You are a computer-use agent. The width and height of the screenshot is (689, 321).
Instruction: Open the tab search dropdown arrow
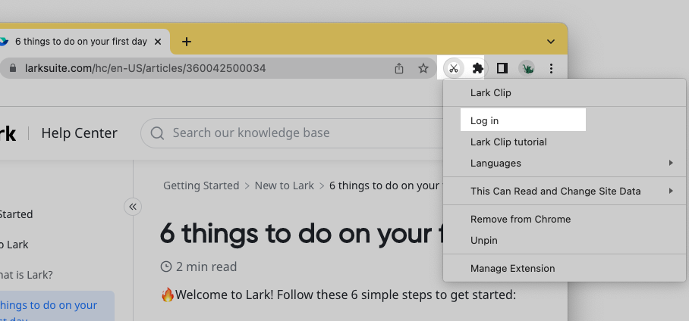[551, 41]
